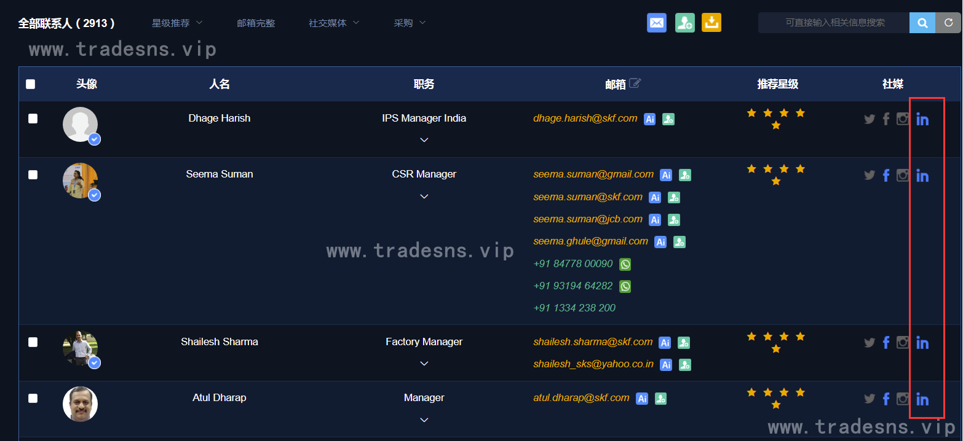
Task: Check the box for Seema Suman's row
Action: tap(33, 175)
